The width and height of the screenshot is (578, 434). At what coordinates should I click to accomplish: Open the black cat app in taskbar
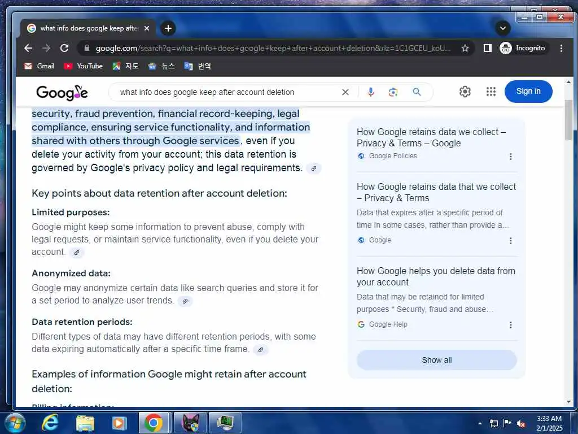[x=190, y=423]
